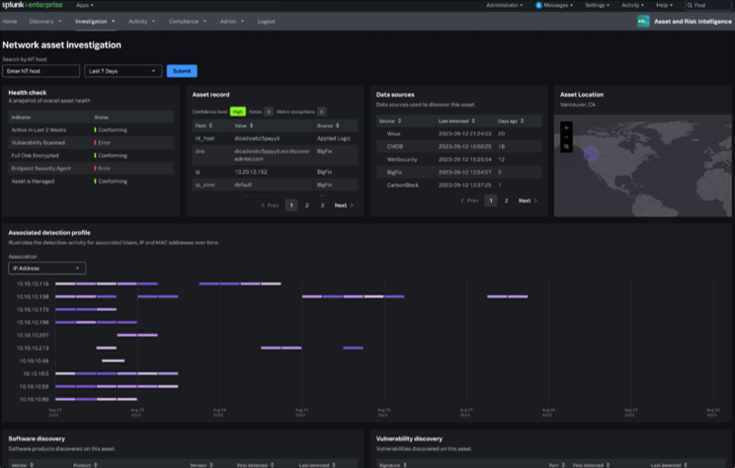The image size is (735, 468).
Task: Zoom out on the Asset Location map
Action: (x=566, y=136)
